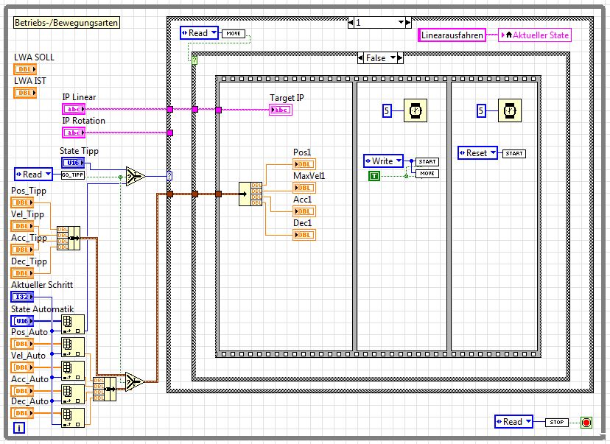This screenshot has width=610, height=444.
Task: Toggle the red loop stop condition terminal
Action: pyautogui.click(x=586, y=422)
